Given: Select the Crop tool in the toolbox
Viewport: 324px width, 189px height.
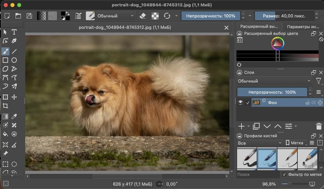Looking at the screenshot, I should [x=5, y=106].
